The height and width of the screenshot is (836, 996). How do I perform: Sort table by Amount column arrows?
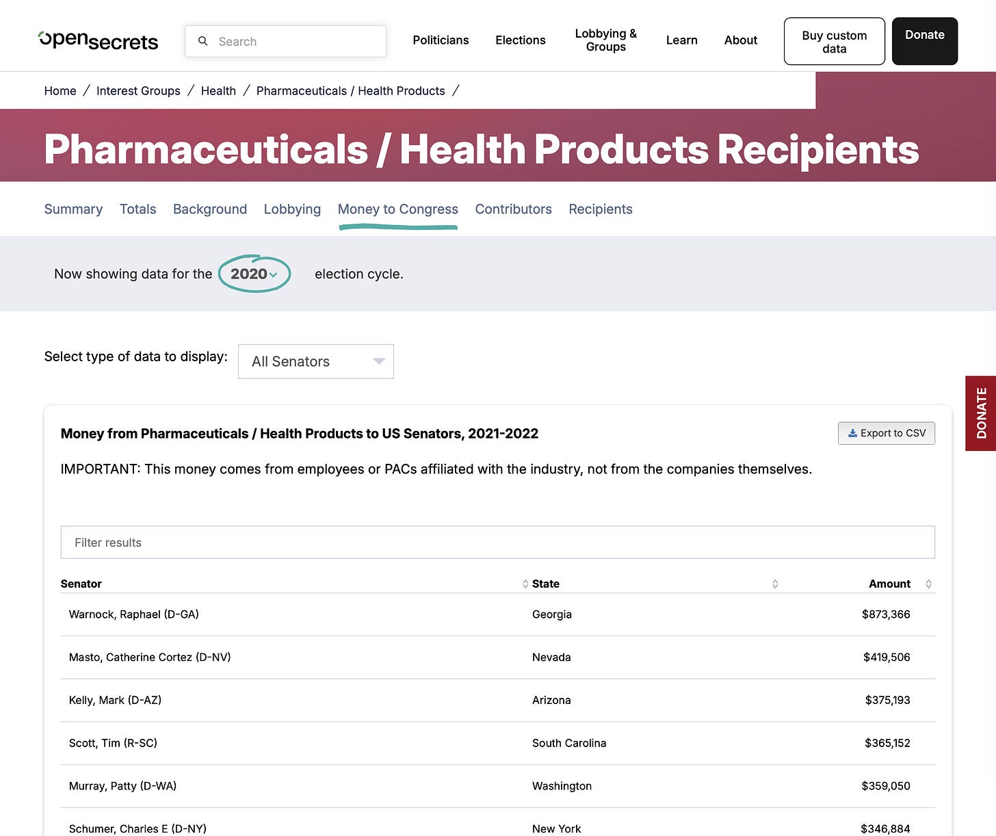point(928,584)
